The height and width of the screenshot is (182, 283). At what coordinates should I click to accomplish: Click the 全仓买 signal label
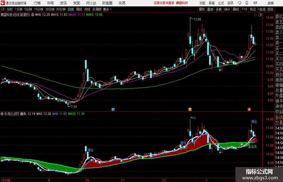(x=252, y=147)
